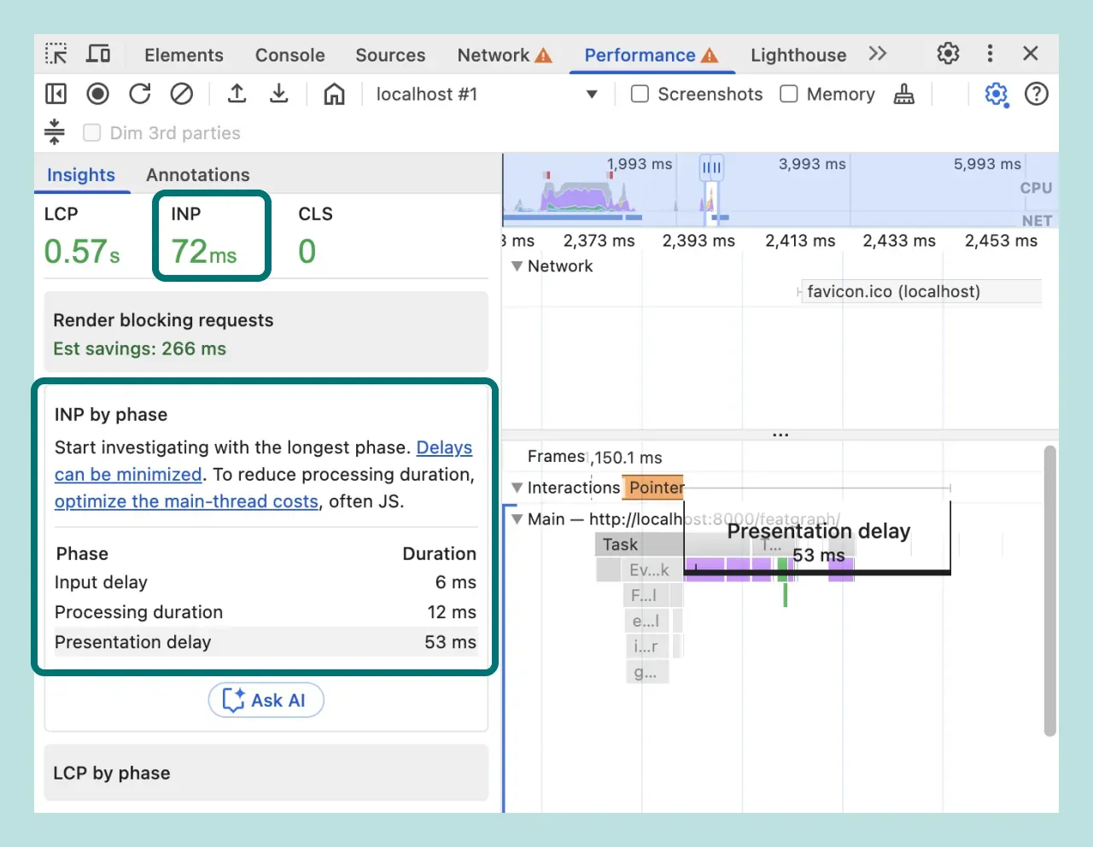Enable the Screenshots checkbox
This screenshot has height=847, width=1093.
[x=640, y=94]
